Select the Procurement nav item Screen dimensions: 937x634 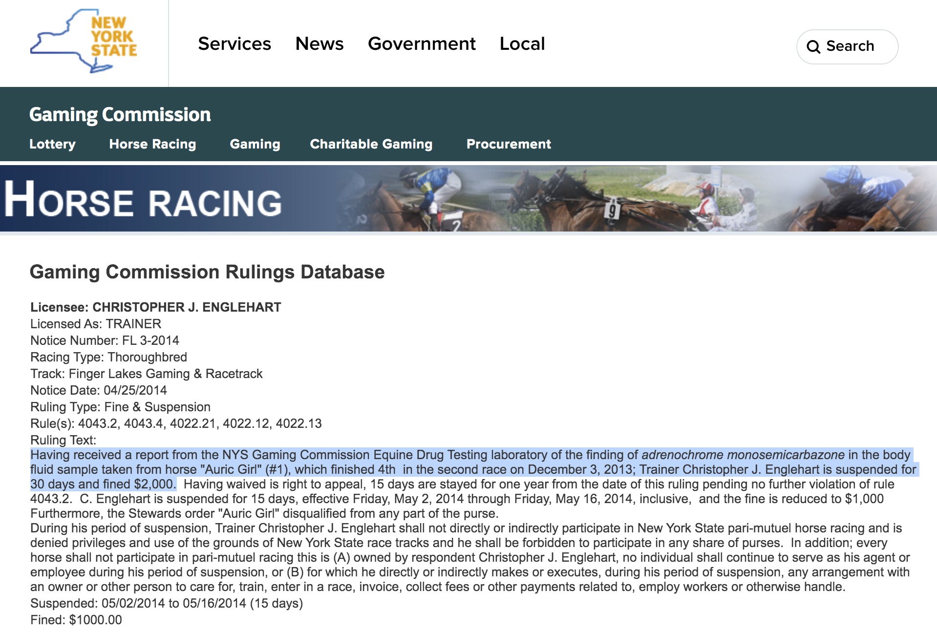click(509, 144)
